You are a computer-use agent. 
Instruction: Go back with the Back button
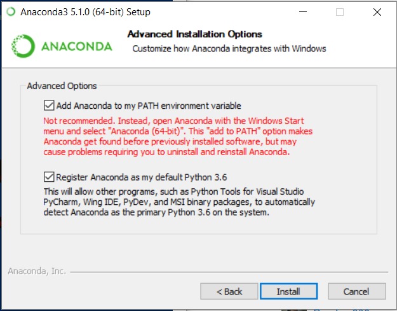pos(229,291)
